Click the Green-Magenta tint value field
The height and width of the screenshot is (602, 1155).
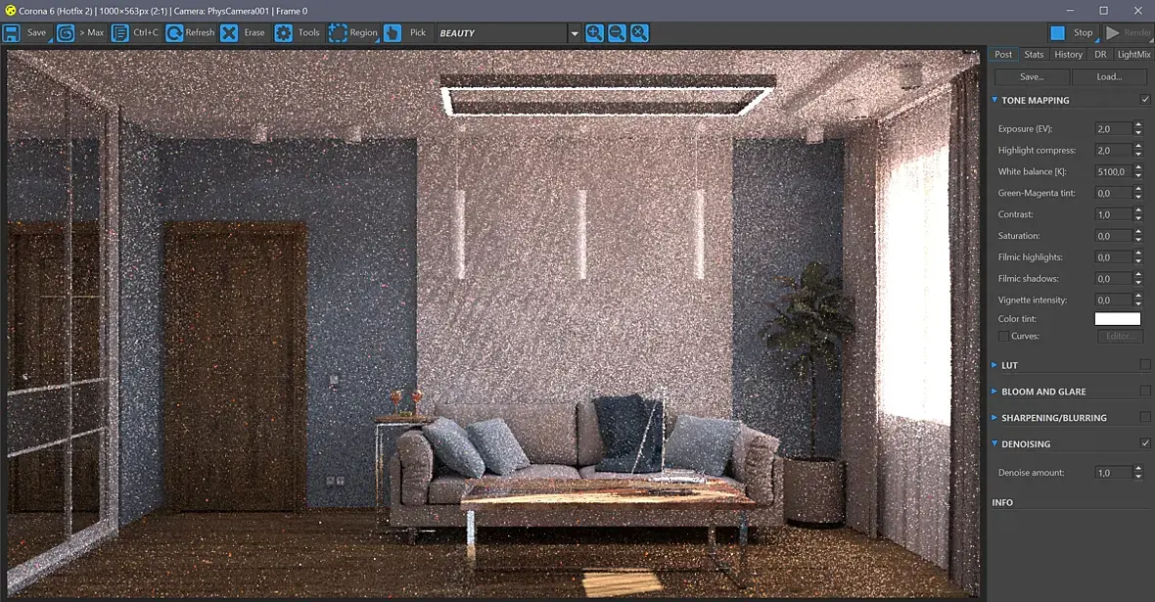tap(1113, 193)
